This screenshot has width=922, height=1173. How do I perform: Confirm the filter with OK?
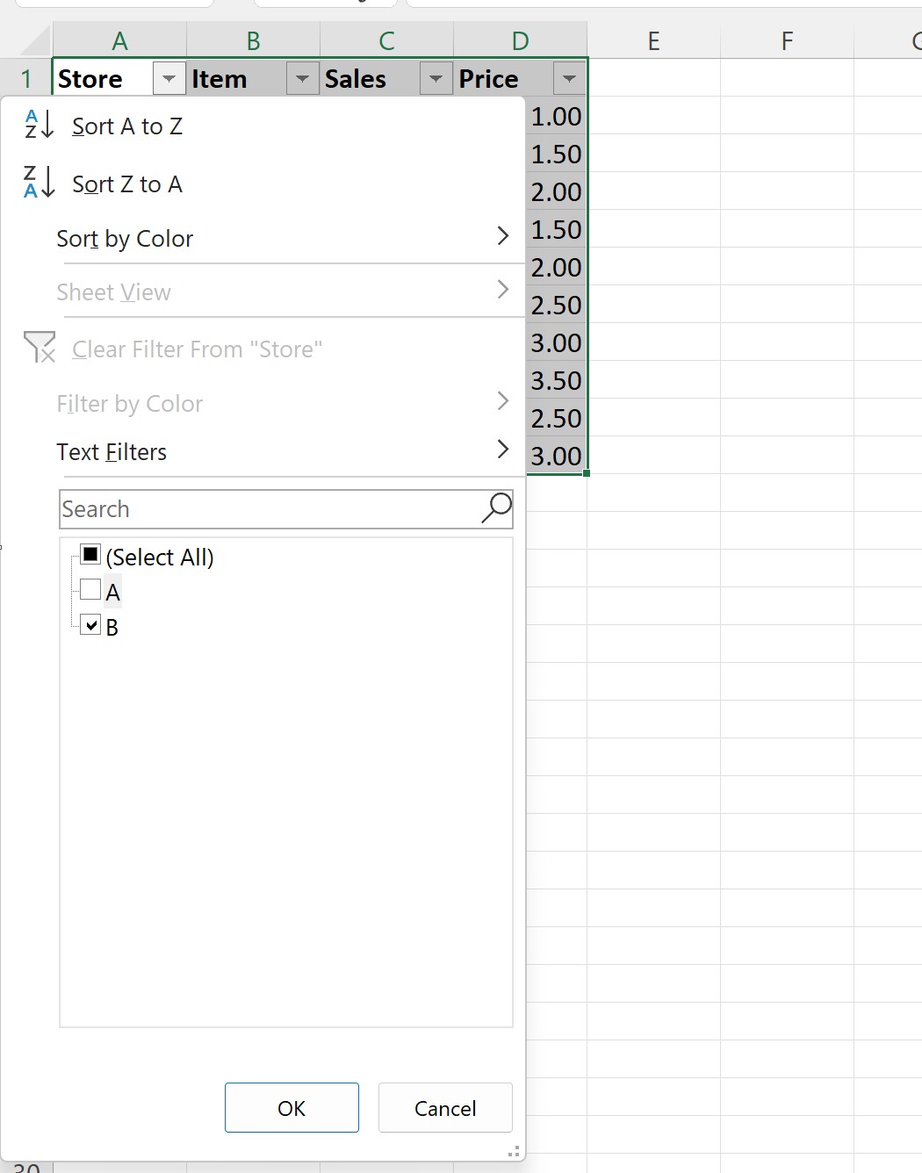tap(292, 1108)
